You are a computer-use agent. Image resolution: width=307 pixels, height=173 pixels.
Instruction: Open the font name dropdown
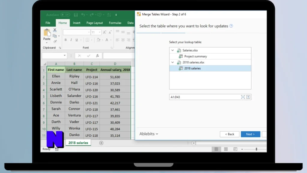click(x=89, y=32)
